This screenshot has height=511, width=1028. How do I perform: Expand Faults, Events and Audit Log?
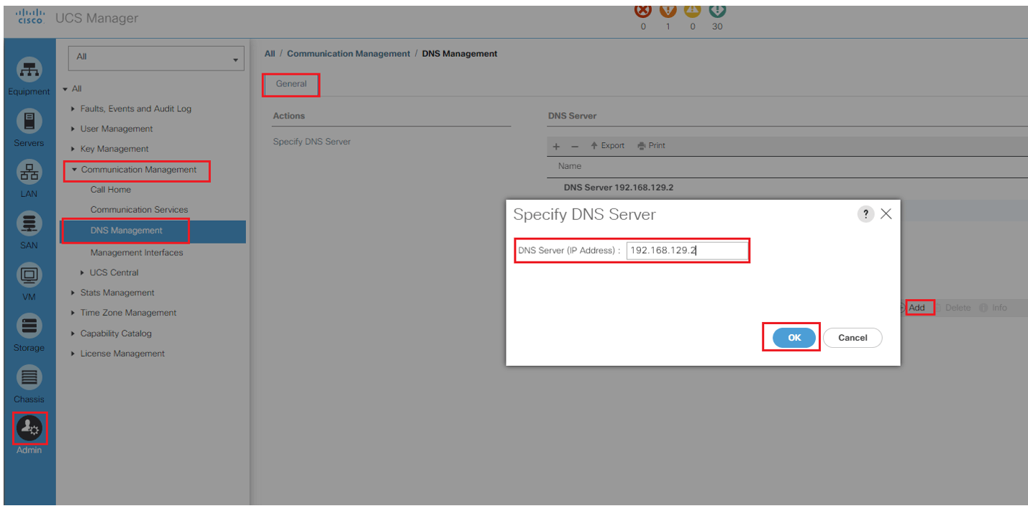coord(73,109)
